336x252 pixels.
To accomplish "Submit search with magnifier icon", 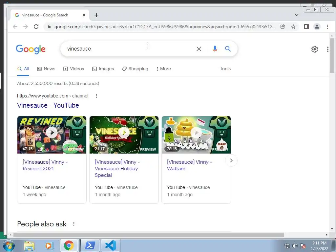I will coord(228,49).
